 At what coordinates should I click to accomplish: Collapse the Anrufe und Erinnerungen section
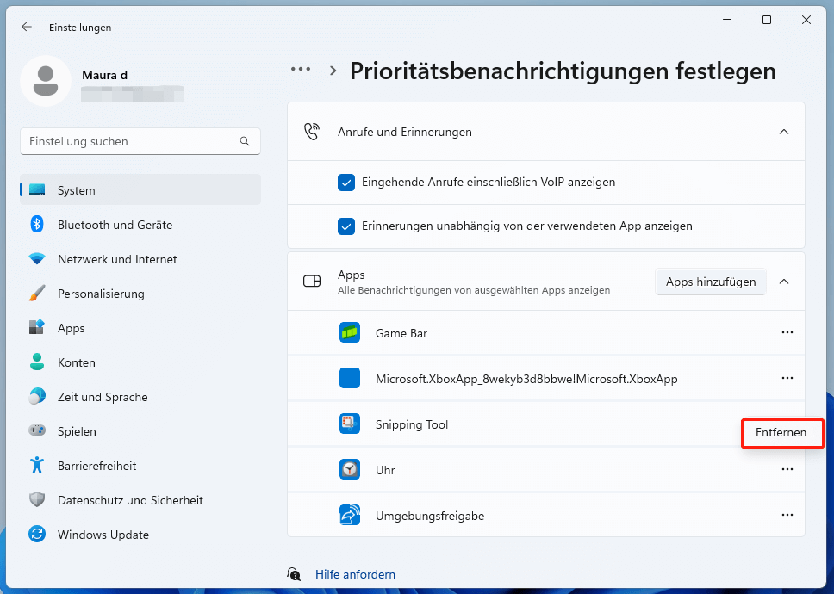click(784, 132)
